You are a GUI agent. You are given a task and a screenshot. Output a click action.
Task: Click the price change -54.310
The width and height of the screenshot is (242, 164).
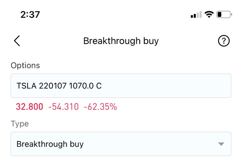tap(64, 107)
